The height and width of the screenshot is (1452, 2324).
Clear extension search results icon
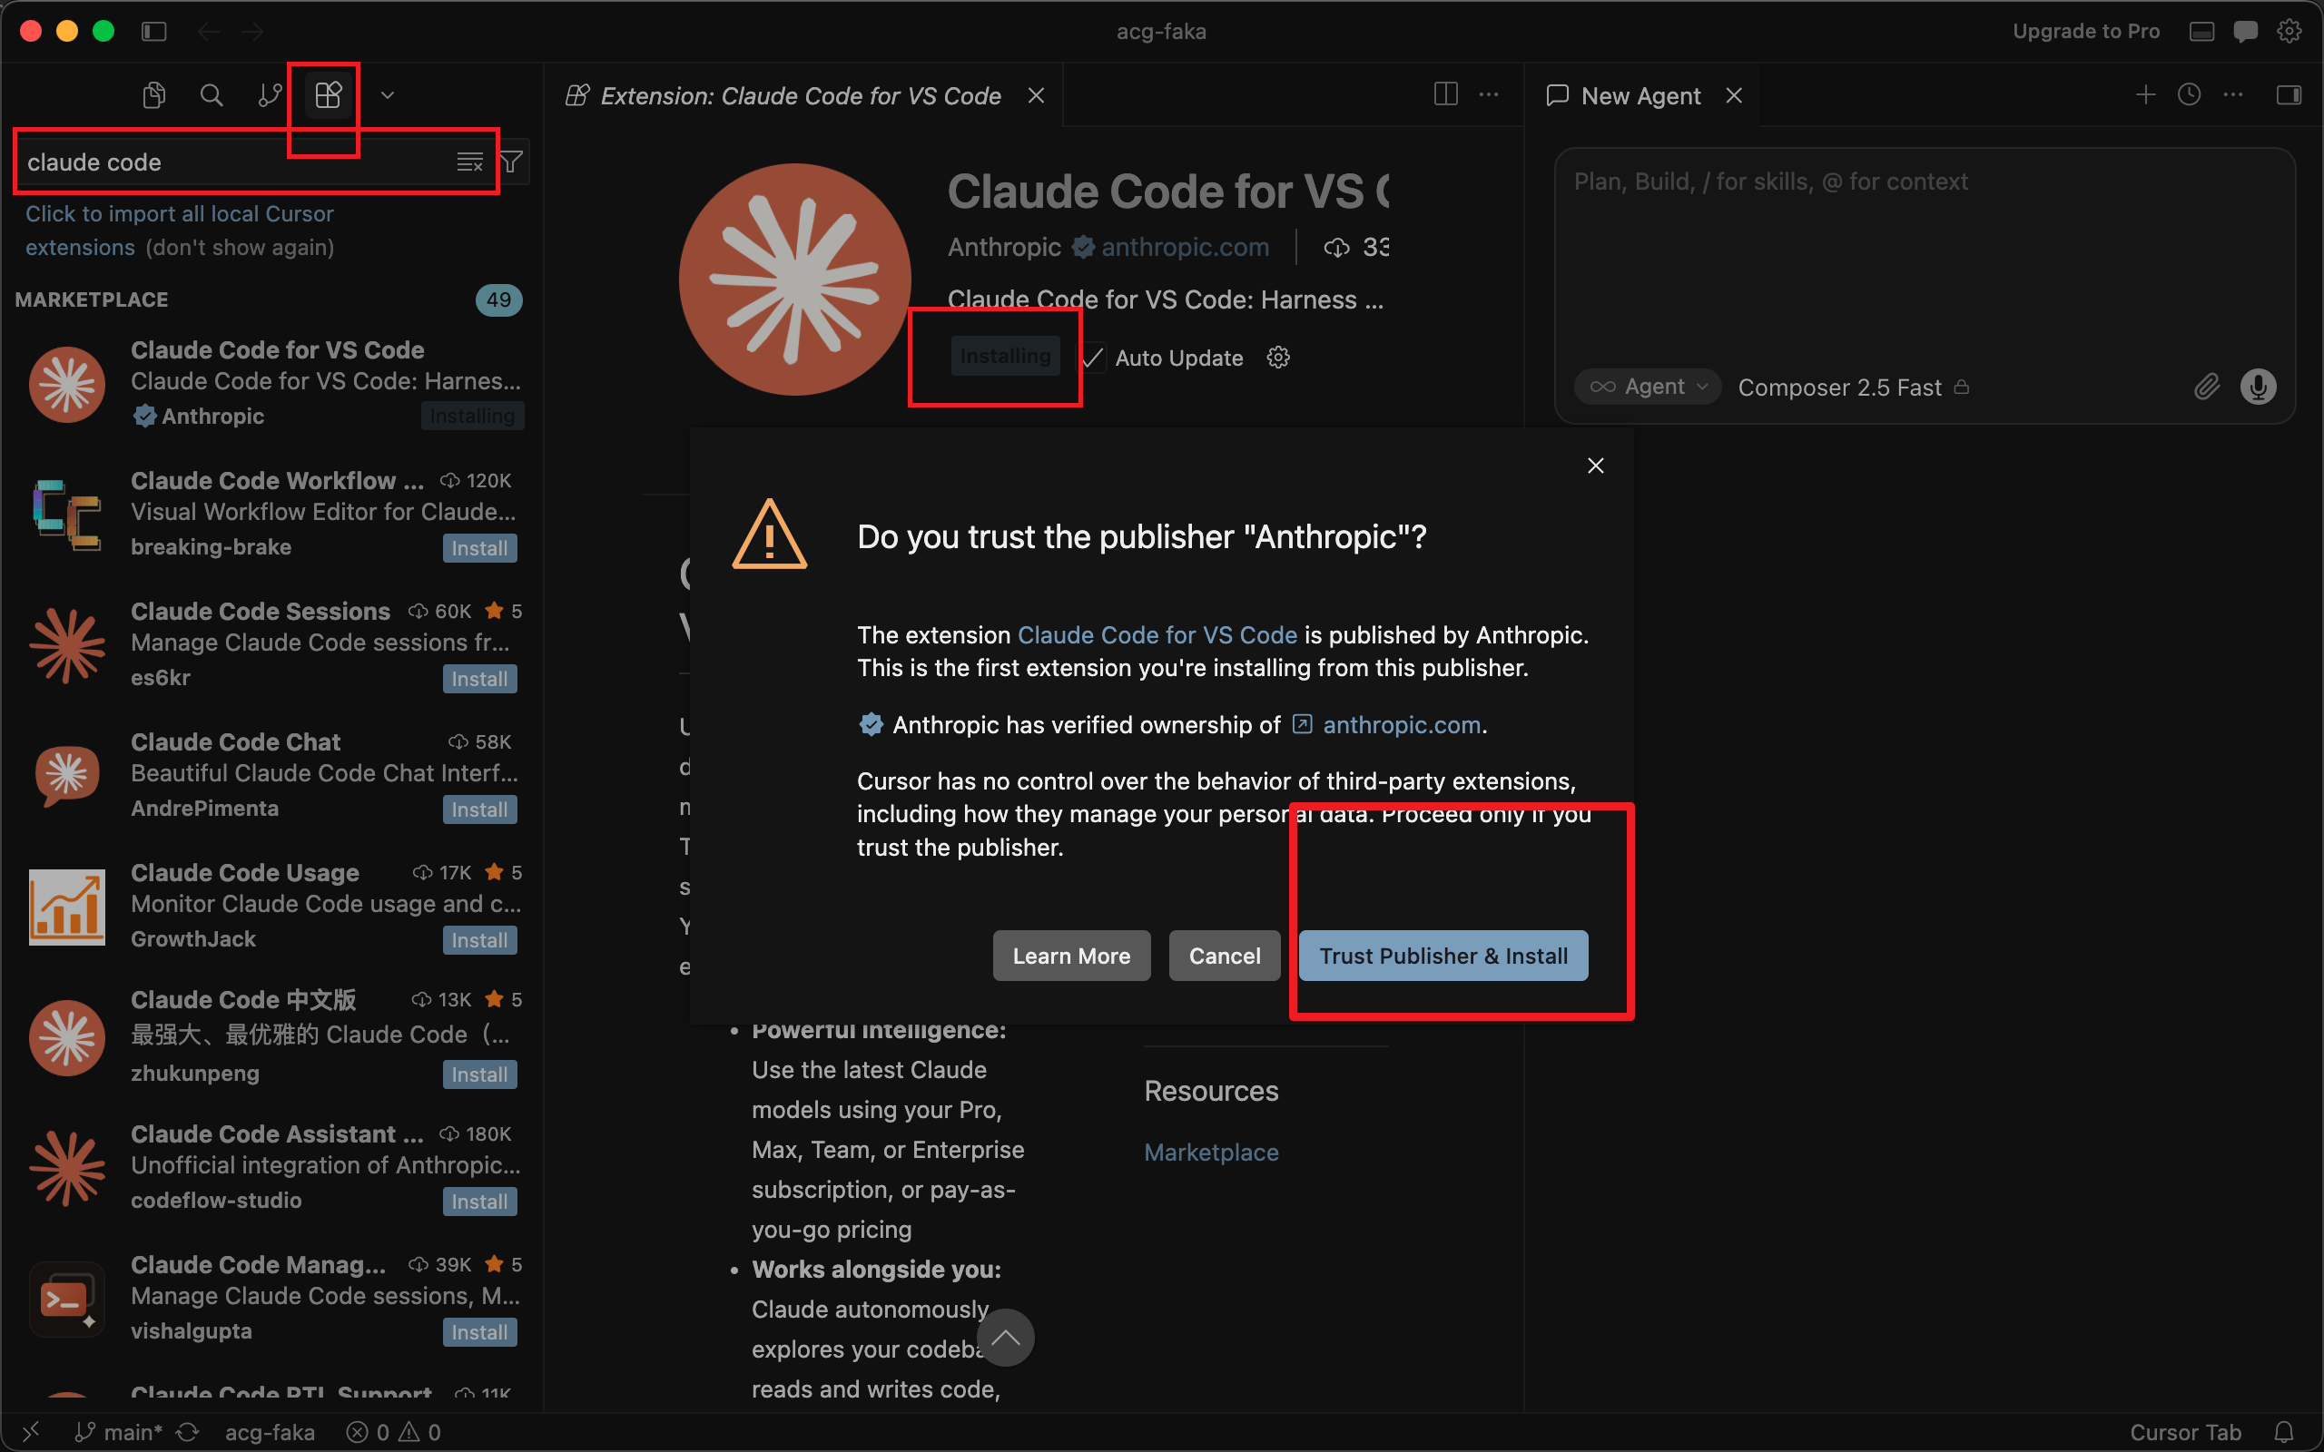pyautogui.click(x=469, y=162)
